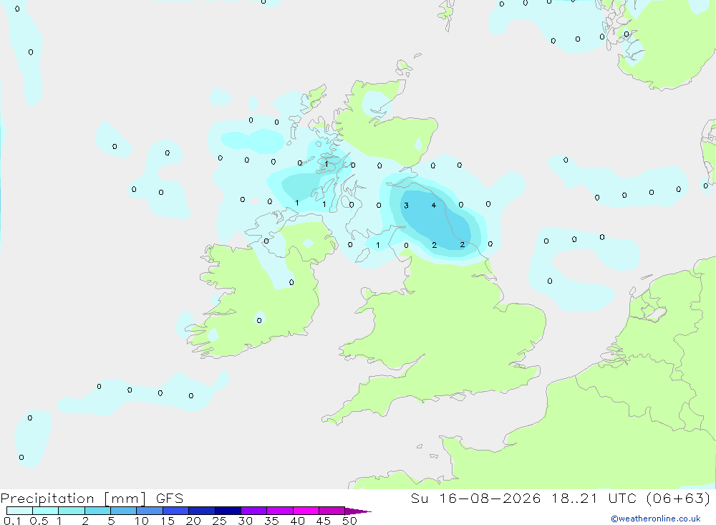
Task: Select the legend swatch between 0.5 and 1
Action: coord(45,511)
